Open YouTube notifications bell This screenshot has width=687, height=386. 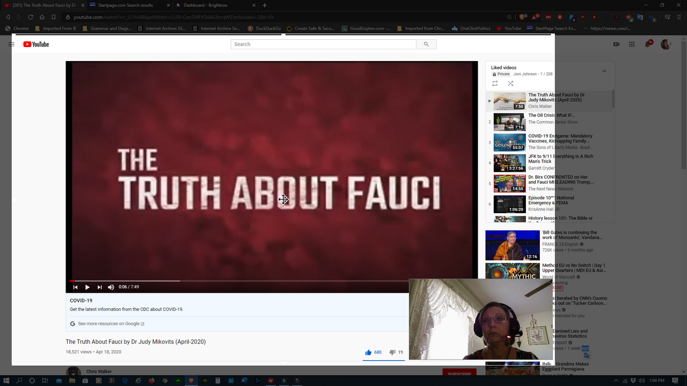[648, 44]
